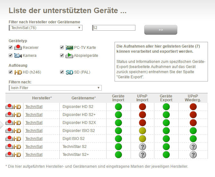Image resolution: width=215 pixels, height=177 pixels.
Task: Toggle the Abspielgeräte checkbox
Action: tap(62, 55)
